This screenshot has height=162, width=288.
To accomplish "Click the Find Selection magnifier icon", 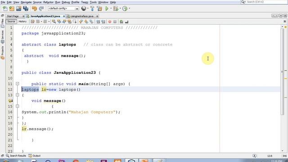I will (x=54, y=22).
